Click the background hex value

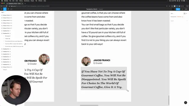(x=179, y=17)
